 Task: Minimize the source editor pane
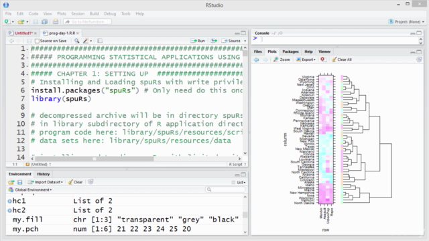237,33
